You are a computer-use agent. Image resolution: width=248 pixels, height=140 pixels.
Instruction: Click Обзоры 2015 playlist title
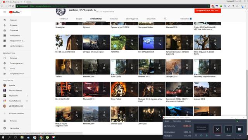click(x=172, y=77)
